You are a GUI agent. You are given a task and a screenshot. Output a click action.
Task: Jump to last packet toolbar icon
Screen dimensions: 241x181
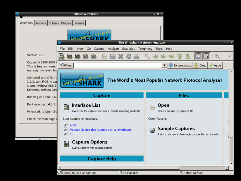coord(187,56)
